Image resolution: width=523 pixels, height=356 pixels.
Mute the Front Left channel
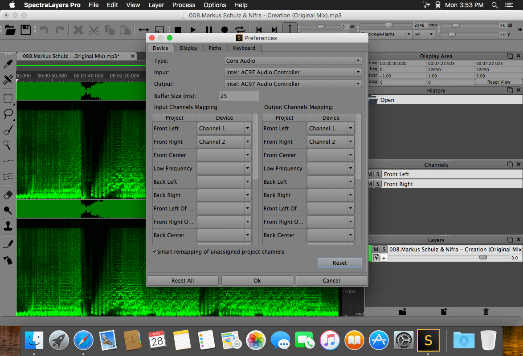point(370,174)
